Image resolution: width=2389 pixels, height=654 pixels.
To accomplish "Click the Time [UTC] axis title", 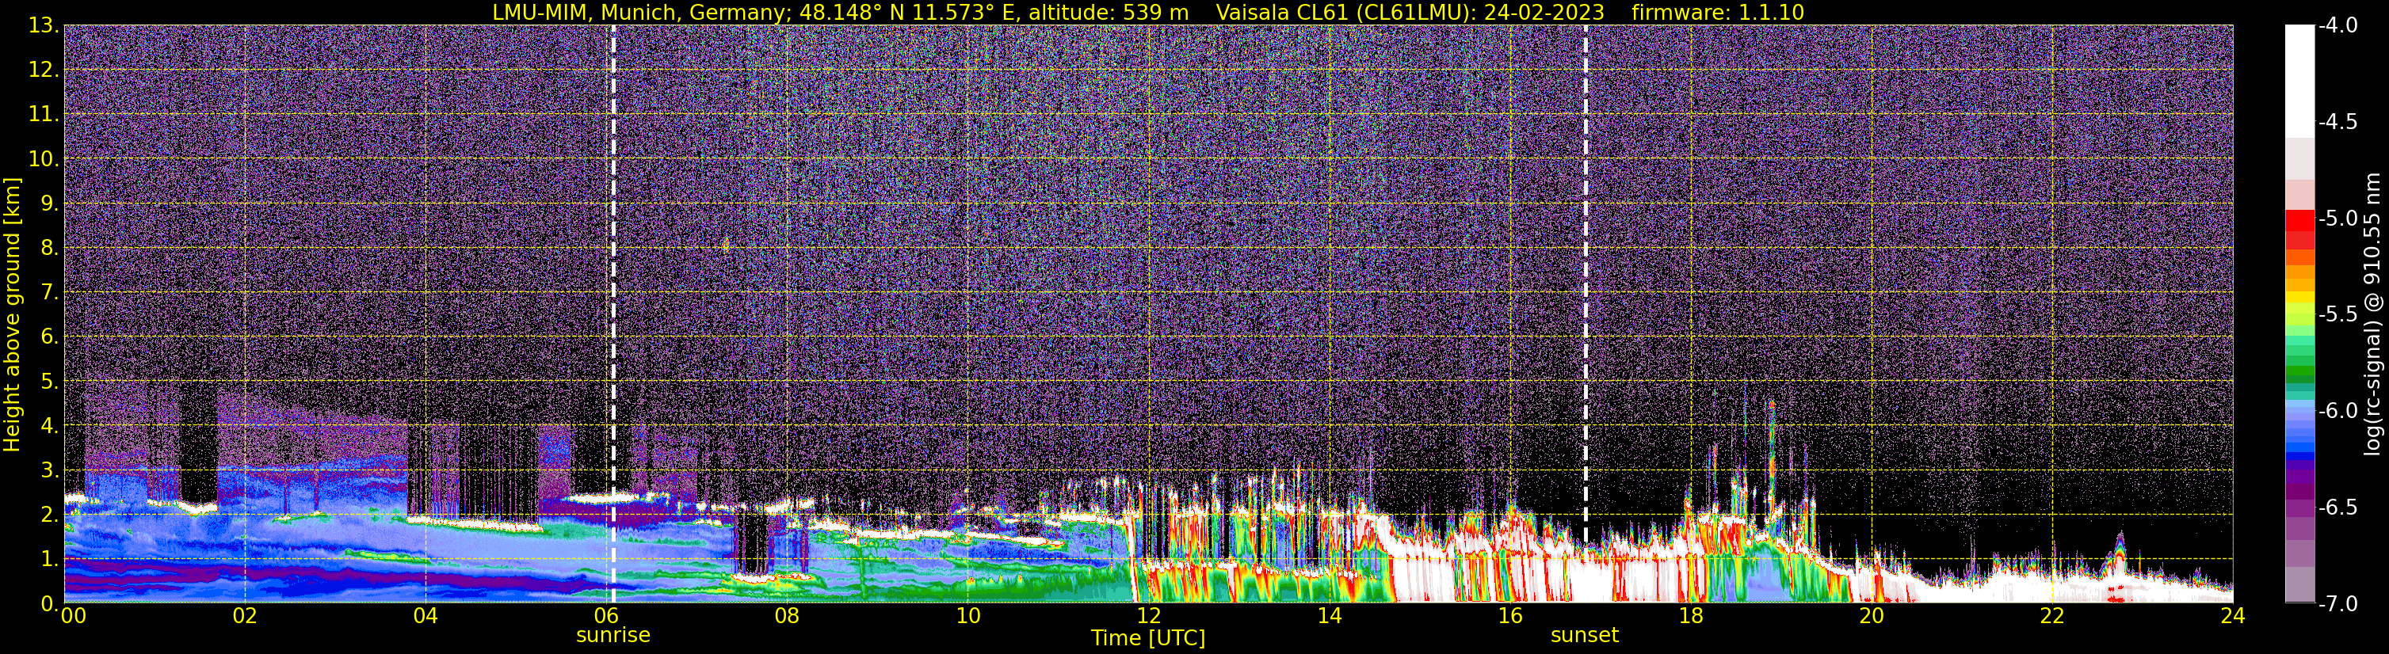I will (1148, 638).
